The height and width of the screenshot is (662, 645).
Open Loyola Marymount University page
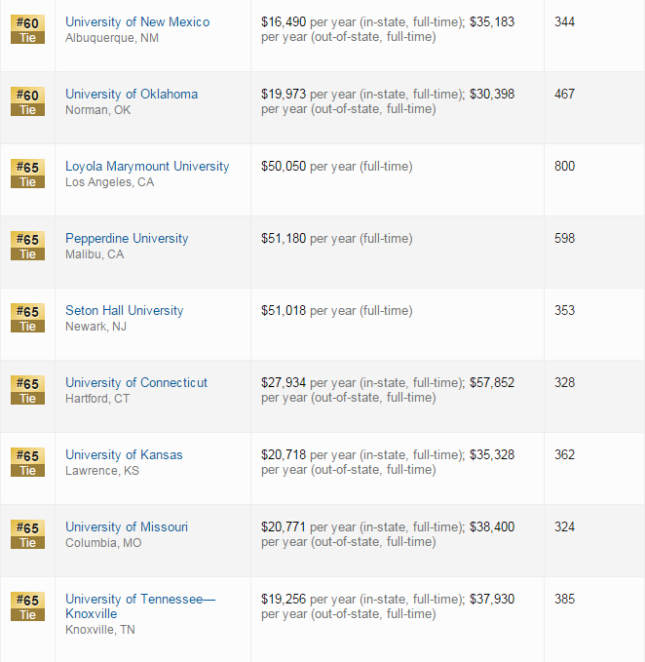click(147, 167)
